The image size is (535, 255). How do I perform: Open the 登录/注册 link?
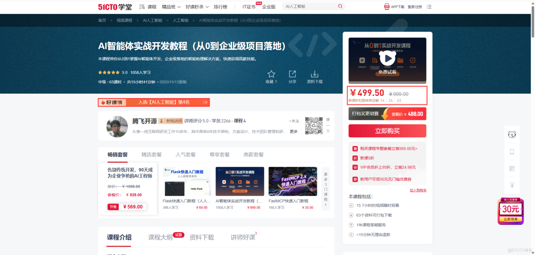(x=414, y=7)
